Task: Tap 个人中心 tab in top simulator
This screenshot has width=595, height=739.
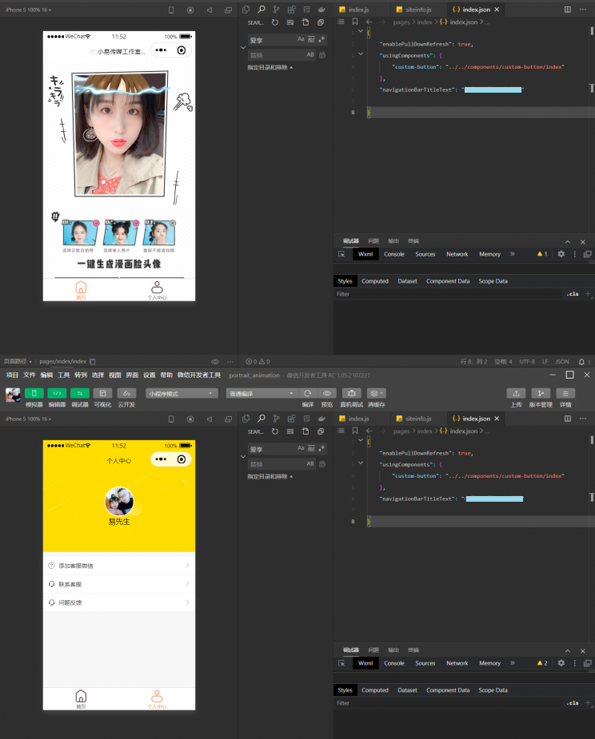Action: pyautogui.click(x=157, y=290)
